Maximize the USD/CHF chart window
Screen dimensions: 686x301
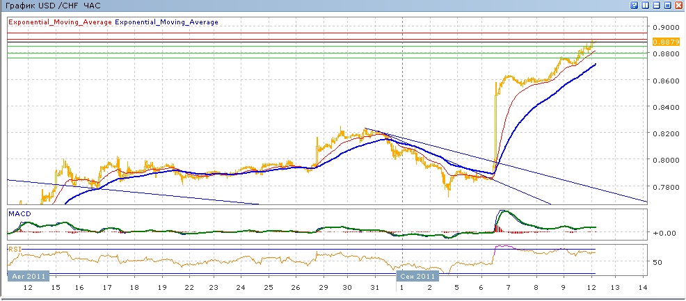click(668, 6)
